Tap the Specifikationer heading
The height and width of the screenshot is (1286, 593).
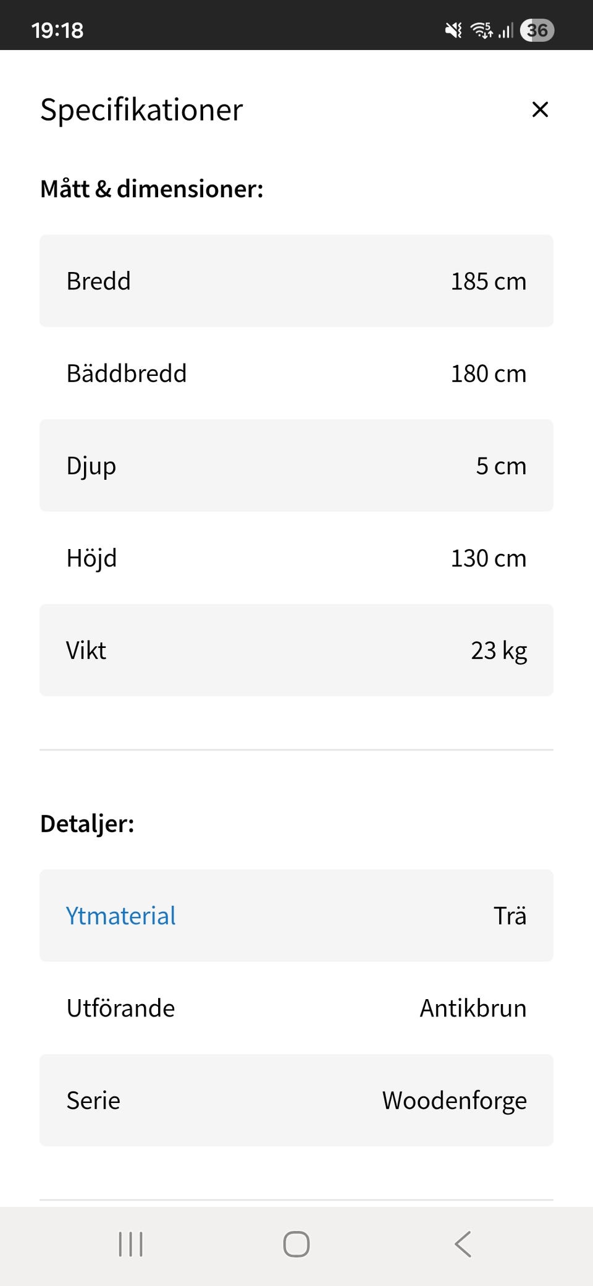click(x=141, y=110)
